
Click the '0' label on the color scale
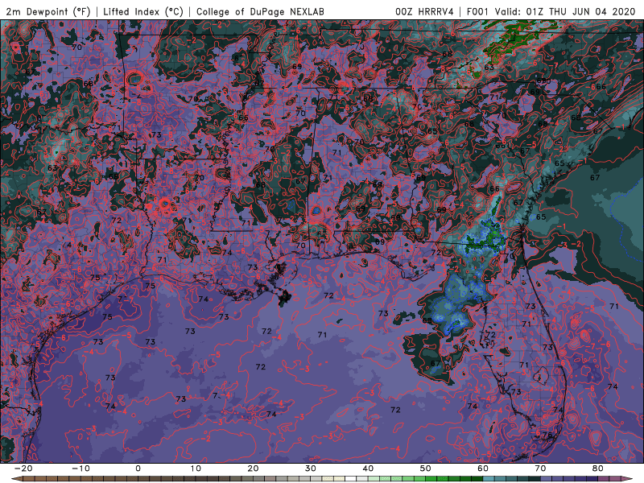pyautogui.click(x=138, y=469)
